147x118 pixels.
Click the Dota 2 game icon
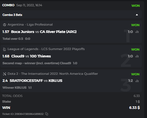[x=5, y=74]
